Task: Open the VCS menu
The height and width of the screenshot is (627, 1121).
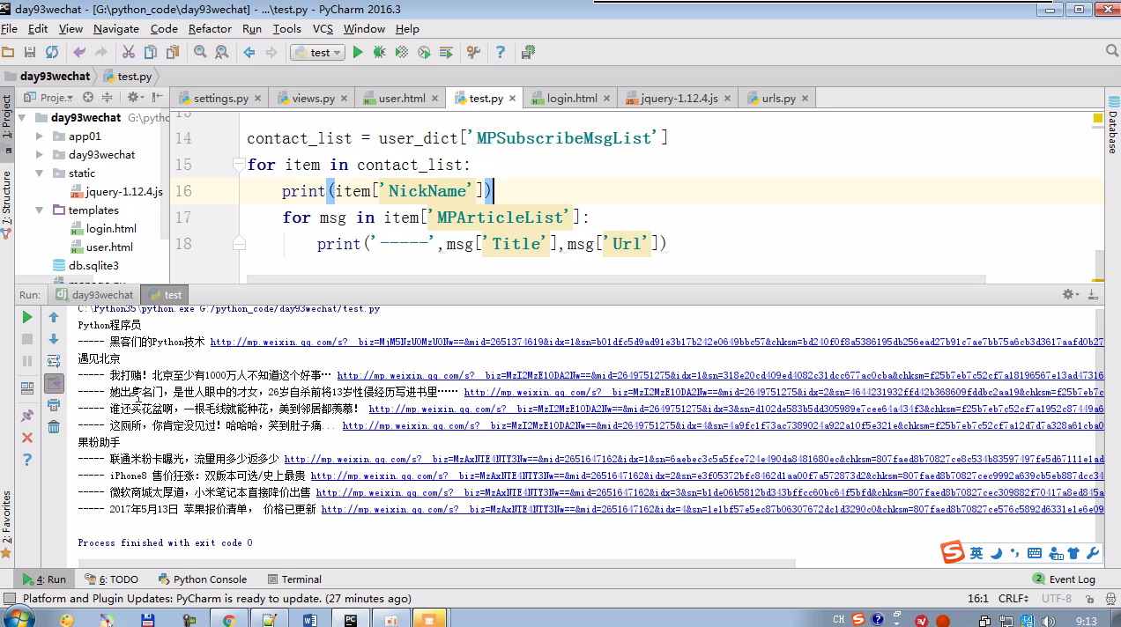Action: (323, 28)
